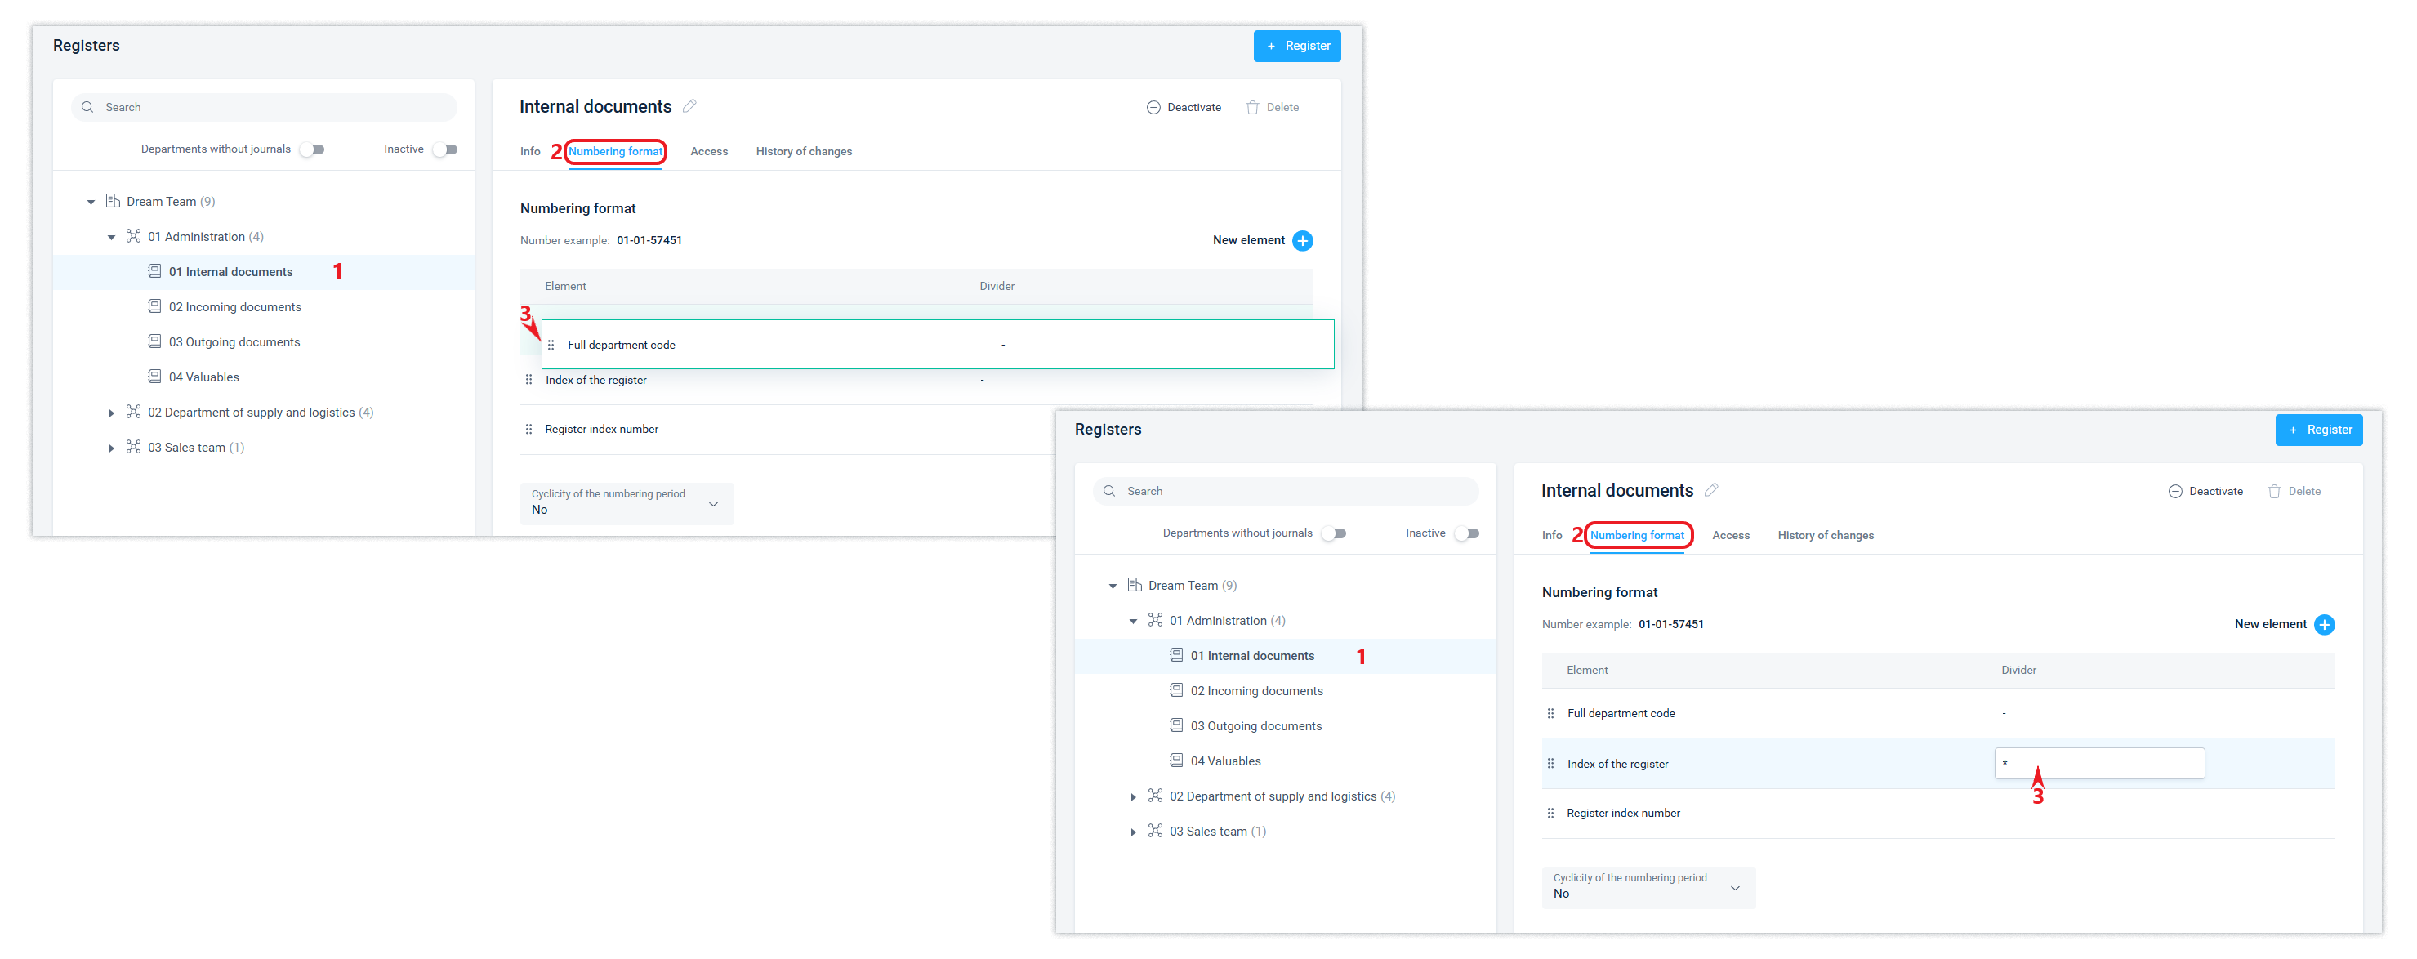Click the blue Register button in the upper-left window

point(1296,46)
